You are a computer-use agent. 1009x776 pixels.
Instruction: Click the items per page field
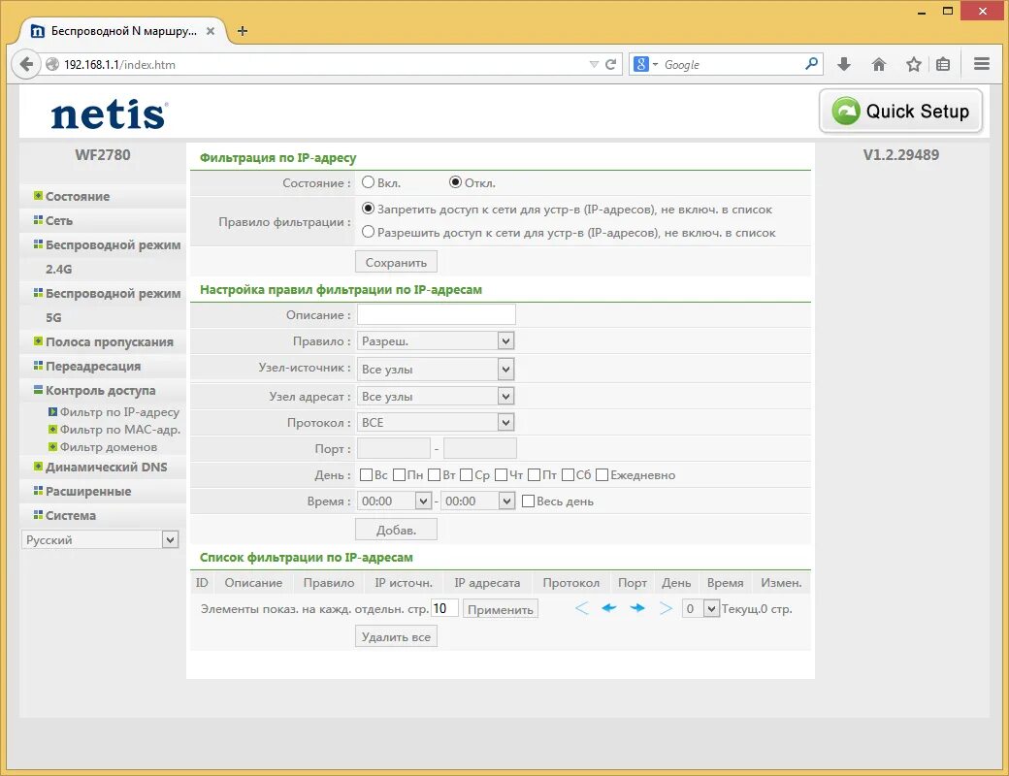tap(444, 608)
